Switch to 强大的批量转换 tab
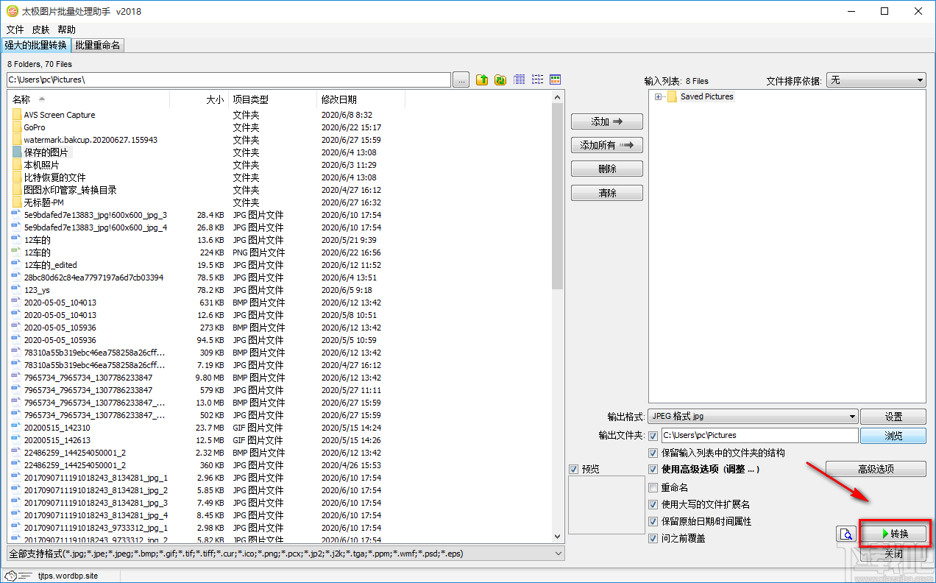936x583 pixels. (35, 46)
